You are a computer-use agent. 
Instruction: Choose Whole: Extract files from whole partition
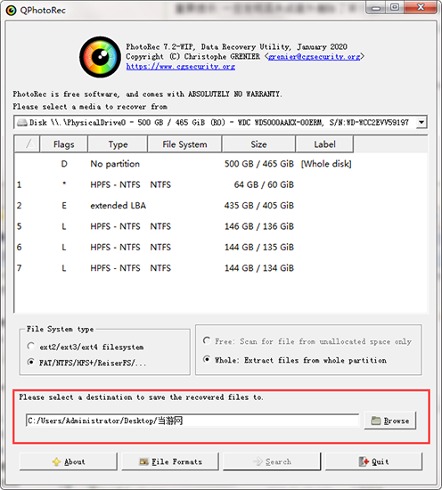click(x=207, y=359)
